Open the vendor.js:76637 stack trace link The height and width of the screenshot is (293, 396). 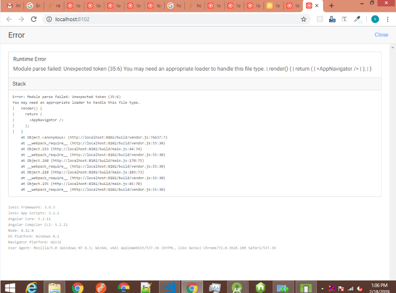coord(118,137)
